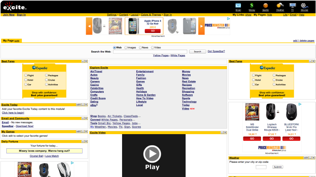Click the AdChoices icon on top banner
The image size is (316, 177).
pos(228,18)
